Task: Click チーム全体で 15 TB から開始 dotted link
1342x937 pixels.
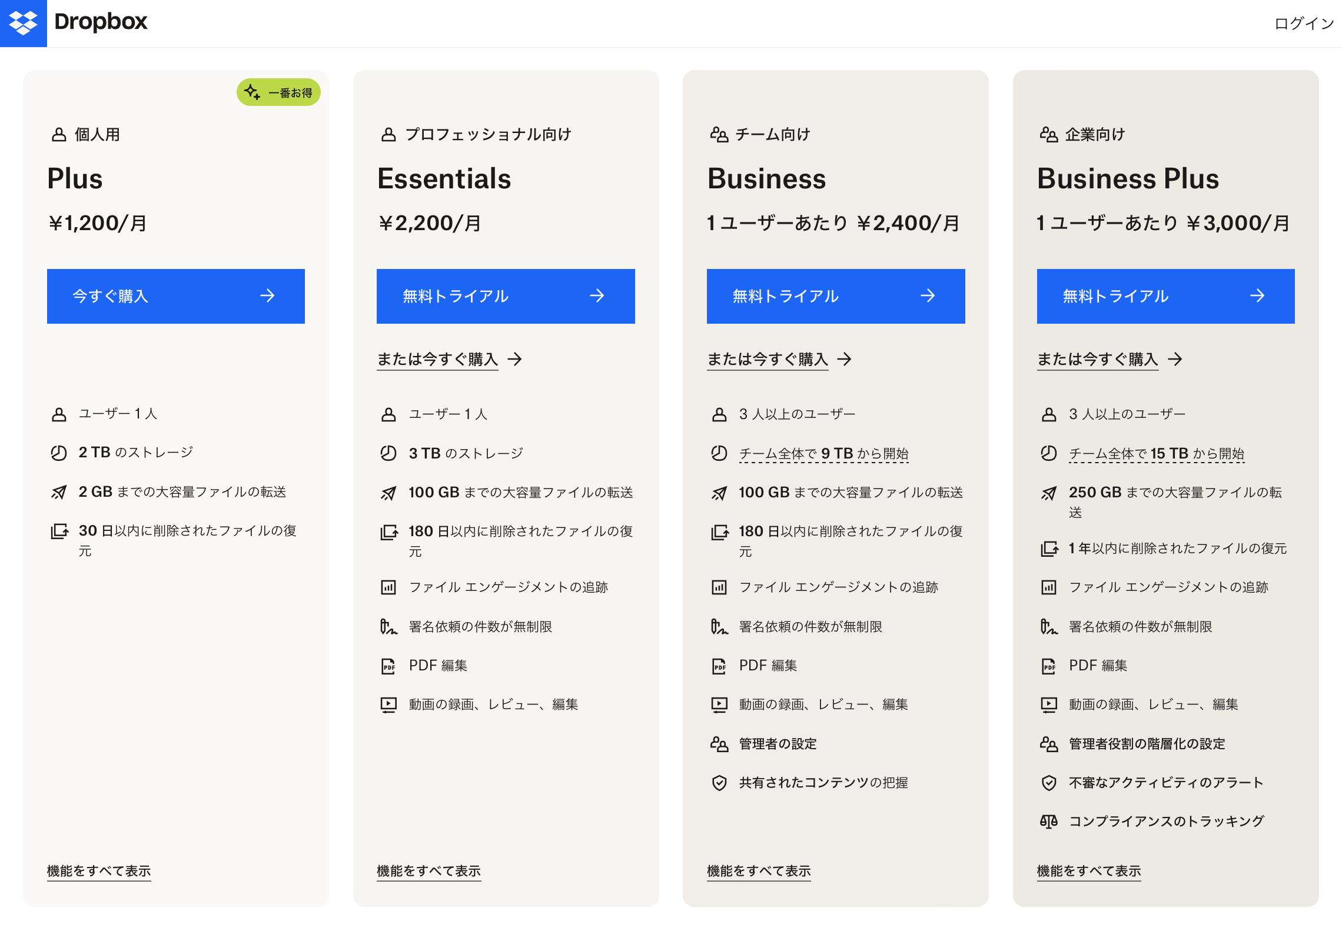Action: [x=1157, y=454]
